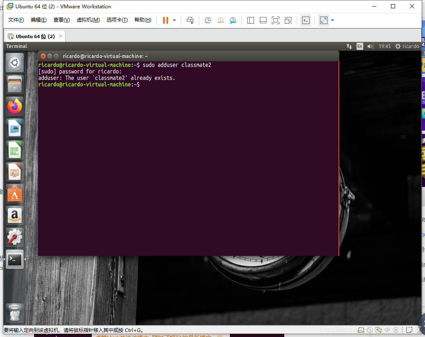
Task: Expand the stretch display options arrow
Action: (x=332, y=20)
